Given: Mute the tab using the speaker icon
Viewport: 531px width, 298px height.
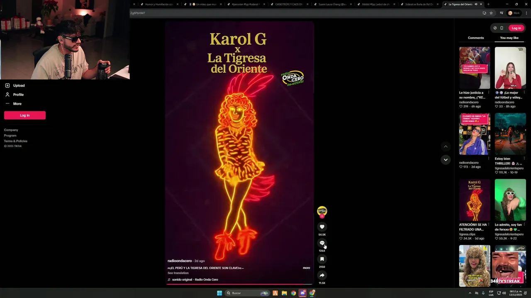Looking at the screenshot, I should (x=476, y=4).
